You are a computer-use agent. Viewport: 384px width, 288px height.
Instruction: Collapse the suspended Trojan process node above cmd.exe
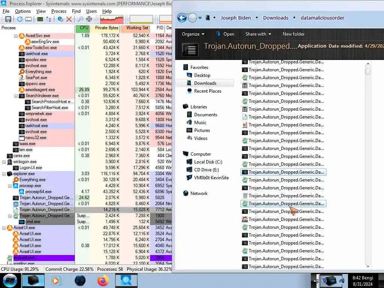10,216
